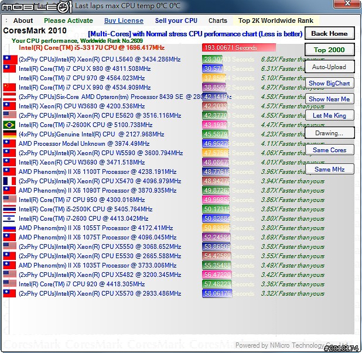Select 'Intel(R) Core(TM) i7 CPU 970 @ 4564.023MHz' row

(82, 78)
